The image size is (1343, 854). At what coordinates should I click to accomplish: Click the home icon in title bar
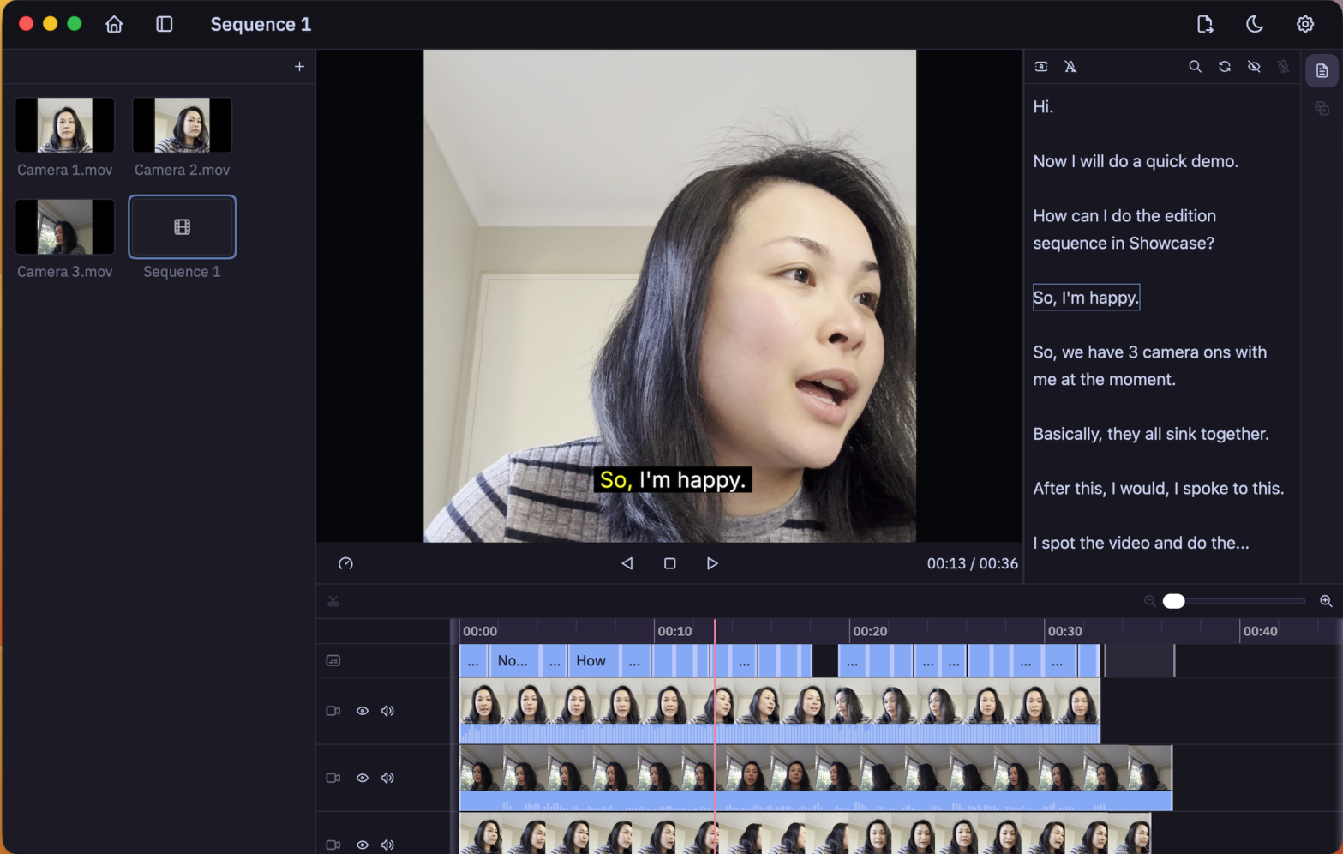pos(114,24)
